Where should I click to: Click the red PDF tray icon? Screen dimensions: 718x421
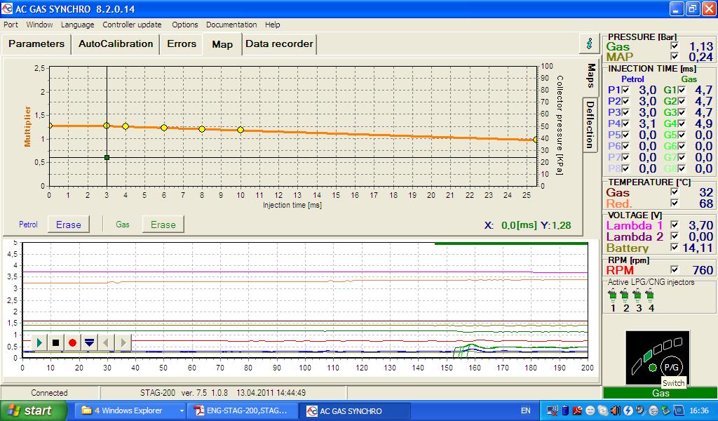577,410
